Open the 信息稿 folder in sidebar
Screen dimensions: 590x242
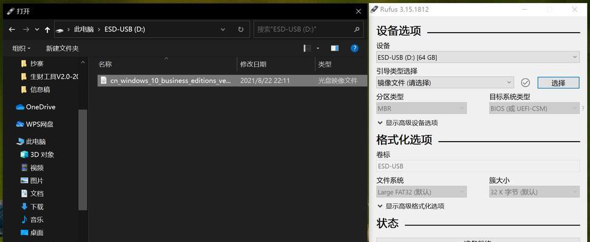pyautogui.click(x=35, y=90)
